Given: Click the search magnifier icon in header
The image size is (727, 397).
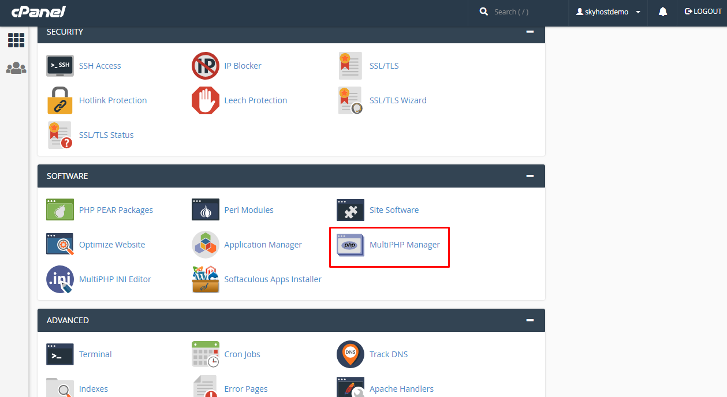Looking at the screenshot, I should (x=484, y=12).
